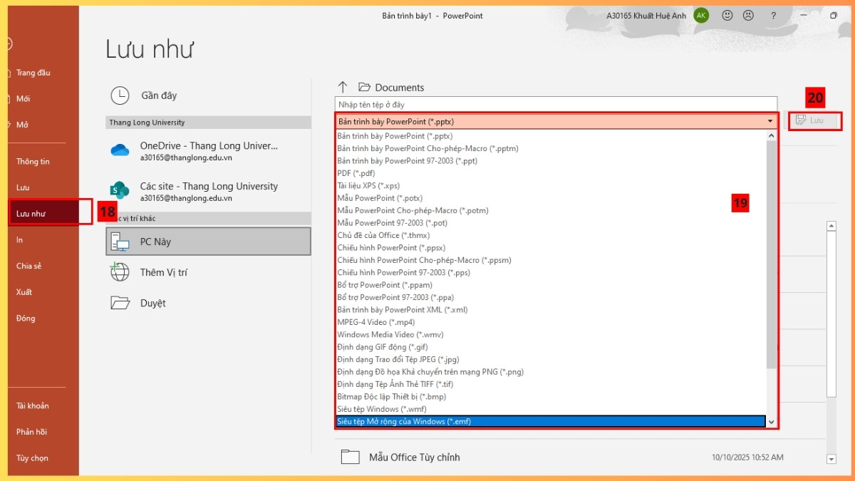The image size is (855, 481).
Task: Click the file name input field
Action: pyautogui.click(x=556, y=105)
